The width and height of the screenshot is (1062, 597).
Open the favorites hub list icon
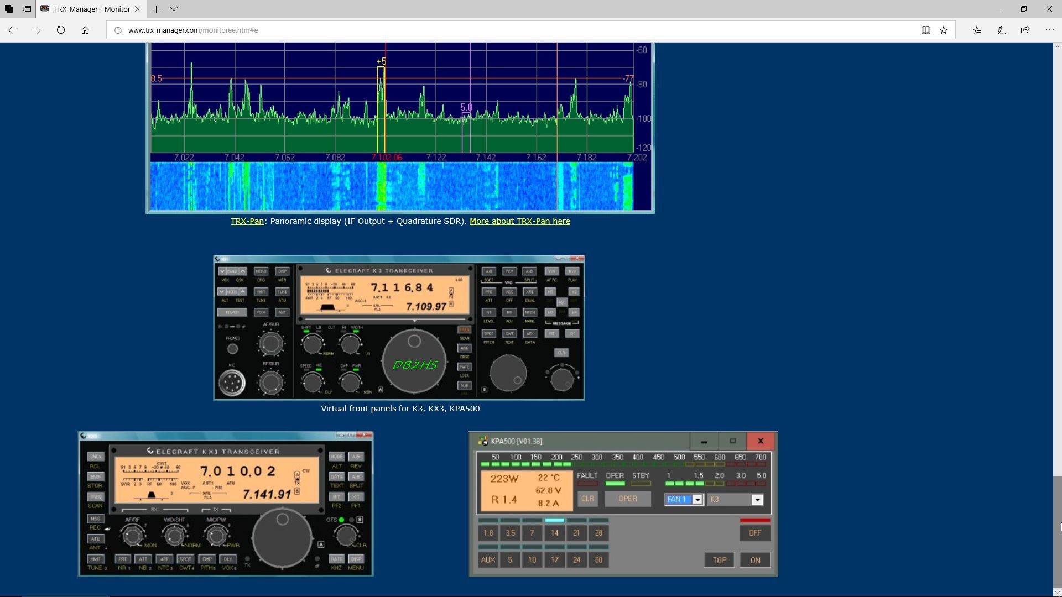coord(977,30)
